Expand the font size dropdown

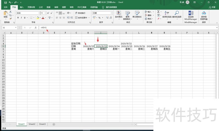point(46,13)
